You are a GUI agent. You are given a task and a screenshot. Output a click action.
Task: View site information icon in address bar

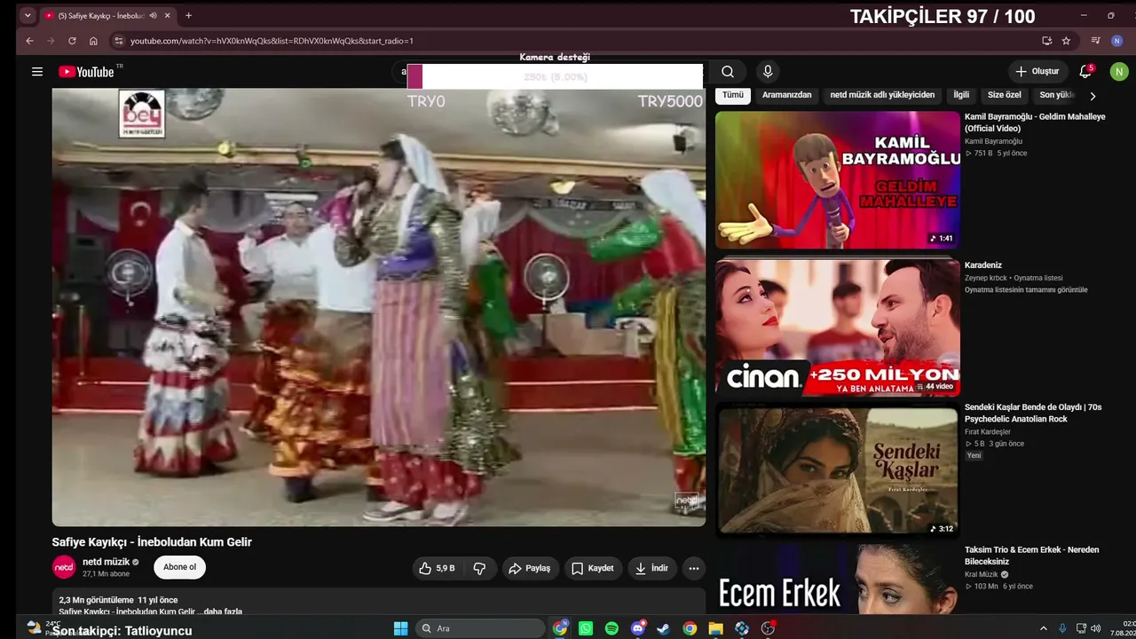[118, 41]
